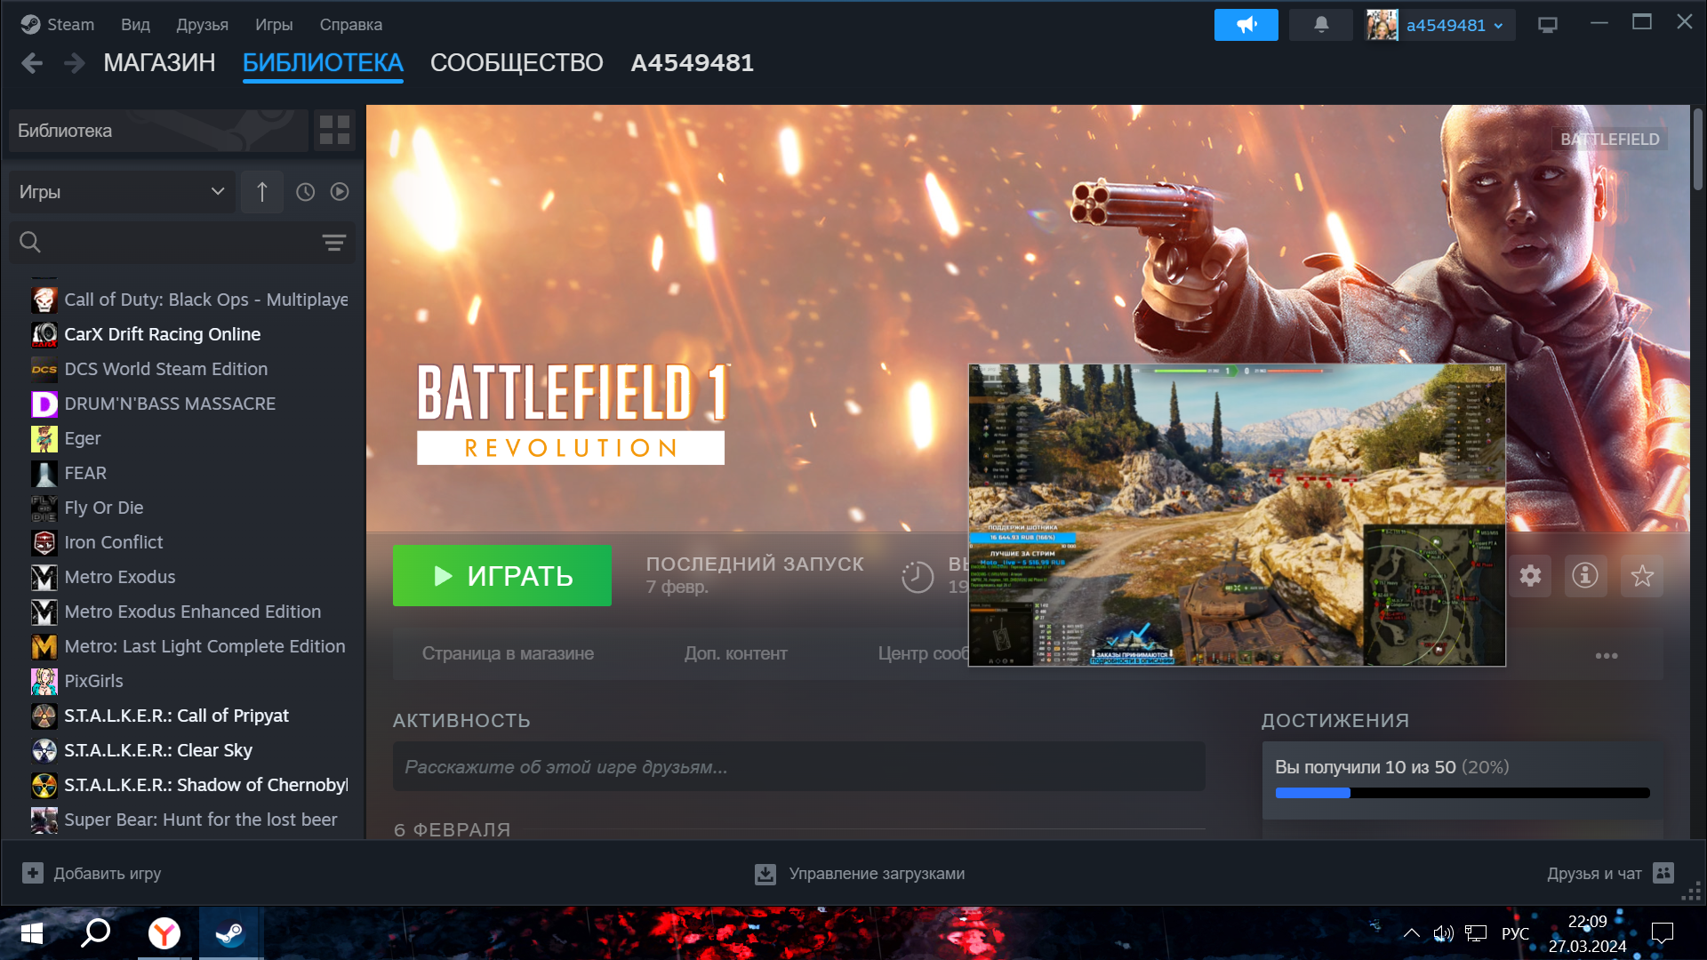Click the Add a game plus icon
This screenshot has width=1707, height=960.
(33, 873)
